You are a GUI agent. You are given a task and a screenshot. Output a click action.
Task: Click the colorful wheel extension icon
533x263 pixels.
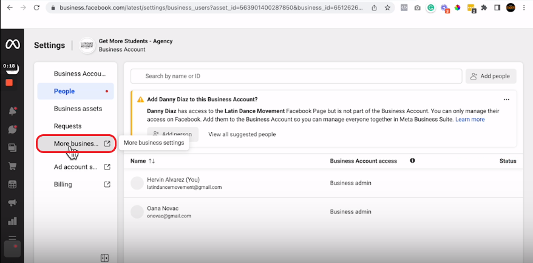[458, 7]
